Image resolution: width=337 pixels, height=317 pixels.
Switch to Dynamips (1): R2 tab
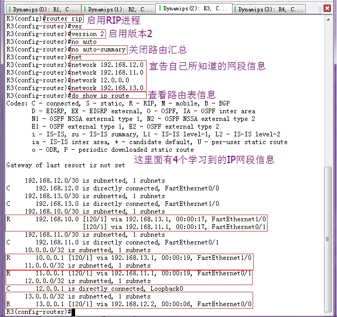point(118,9)
